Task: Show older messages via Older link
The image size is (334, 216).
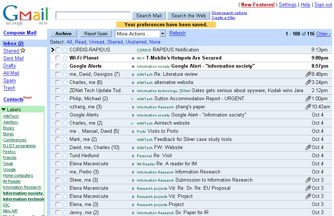Action: coord(323,34)
